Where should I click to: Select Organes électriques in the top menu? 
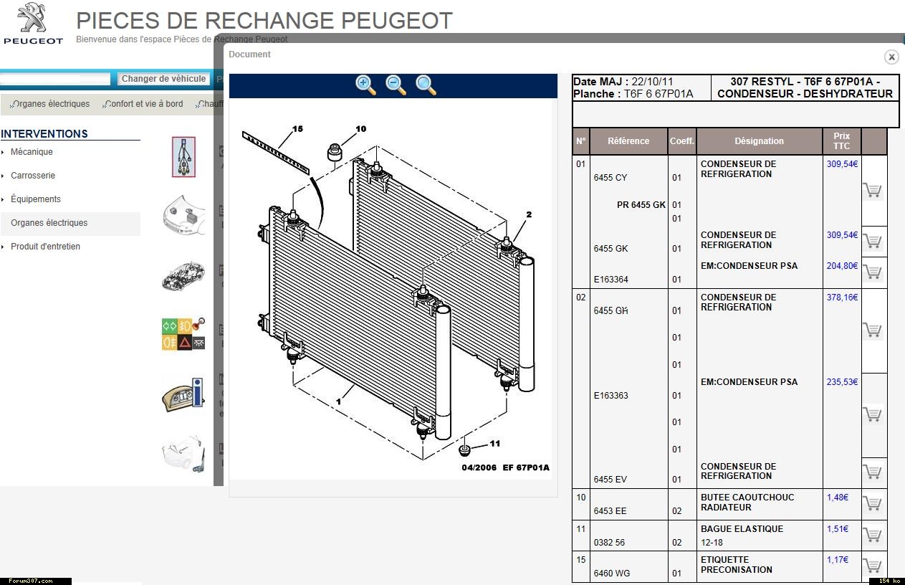[51, 104]
